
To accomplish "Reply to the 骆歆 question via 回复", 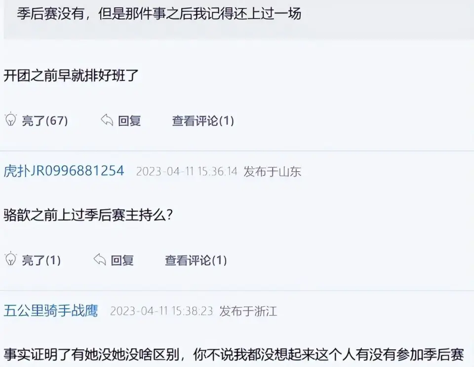I will click(x=122, y=260).
